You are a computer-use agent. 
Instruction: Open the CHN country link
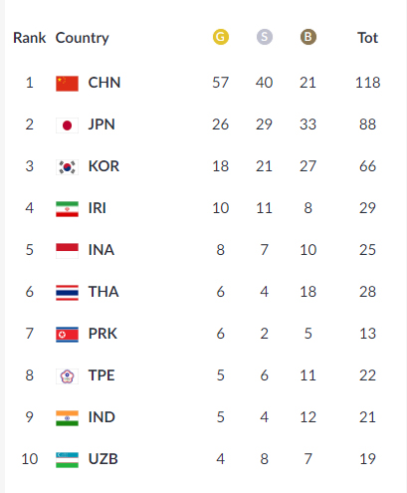tap(104, 83)
